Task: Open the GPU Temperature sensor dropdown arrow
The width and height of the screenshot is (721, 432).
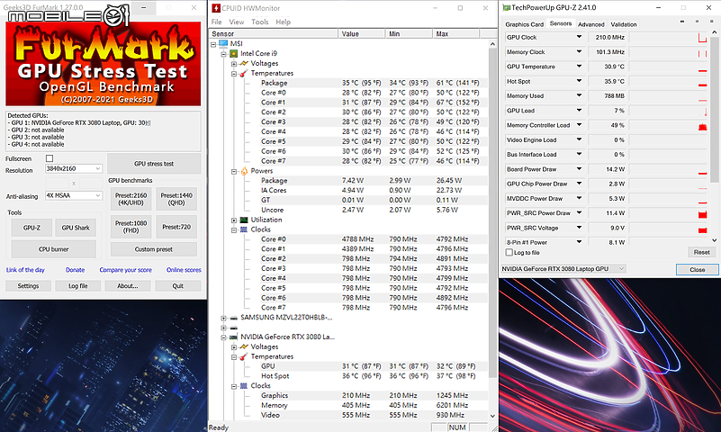Action: [579, 67]
